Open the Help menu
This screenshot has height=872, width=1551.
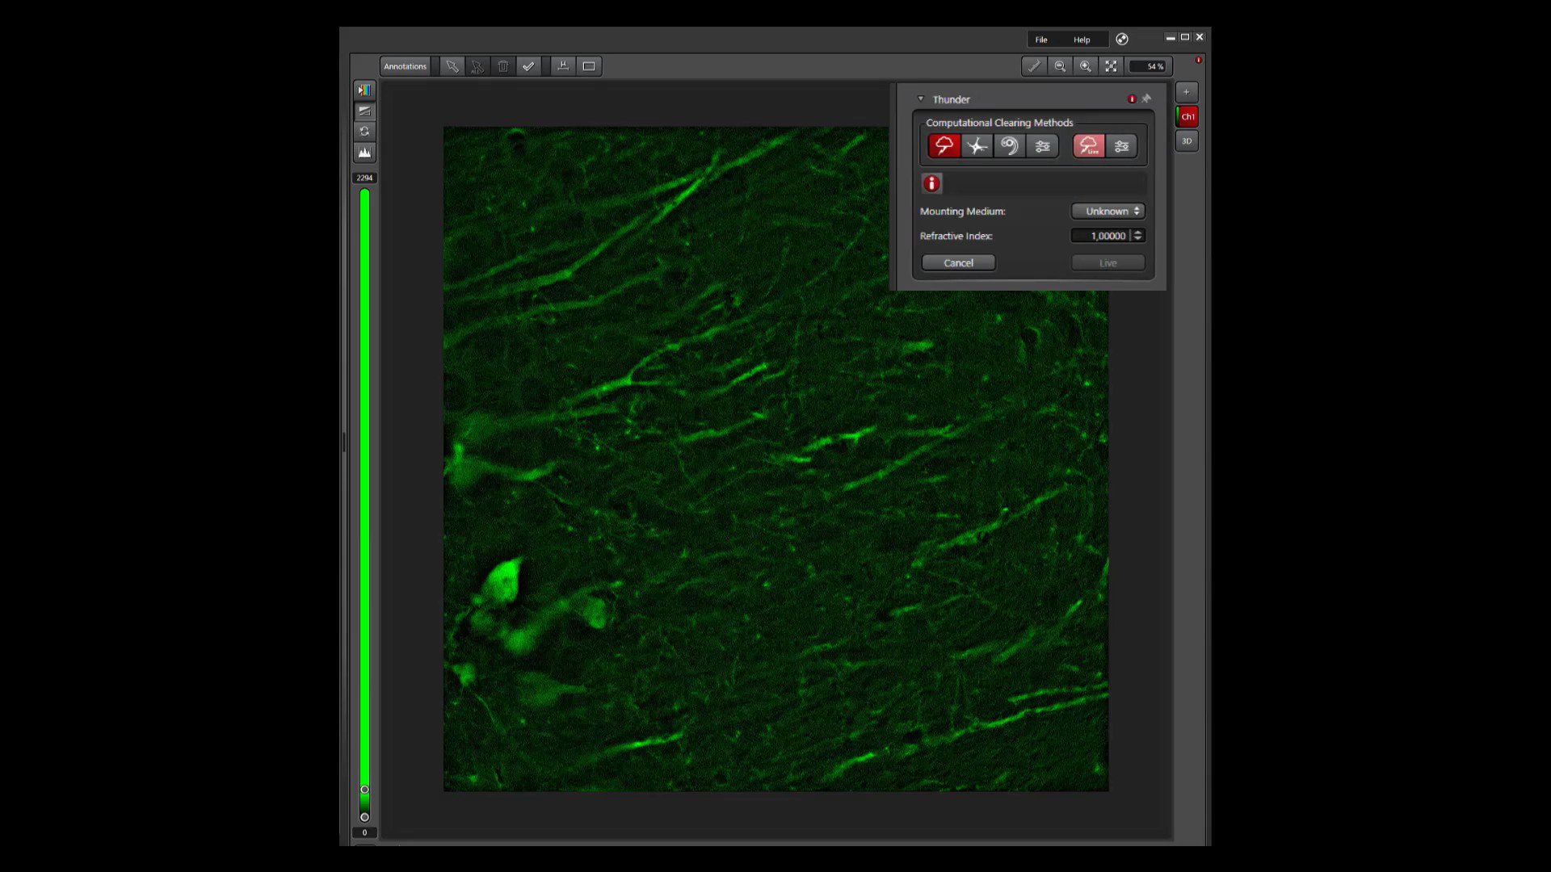click(1082, 40)
